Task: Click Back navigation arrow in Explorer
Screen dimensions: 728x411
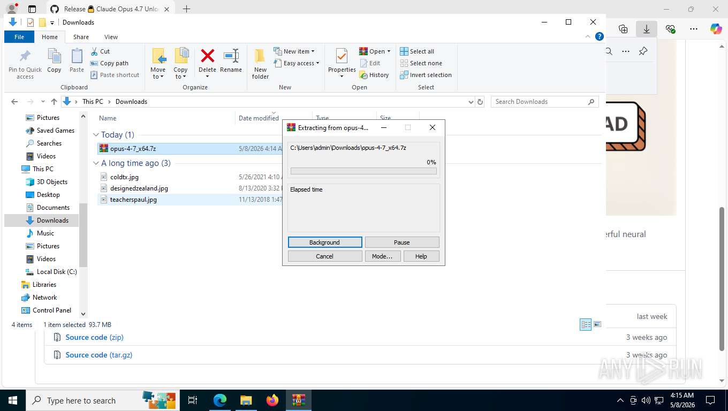Action: pos(14,102)
